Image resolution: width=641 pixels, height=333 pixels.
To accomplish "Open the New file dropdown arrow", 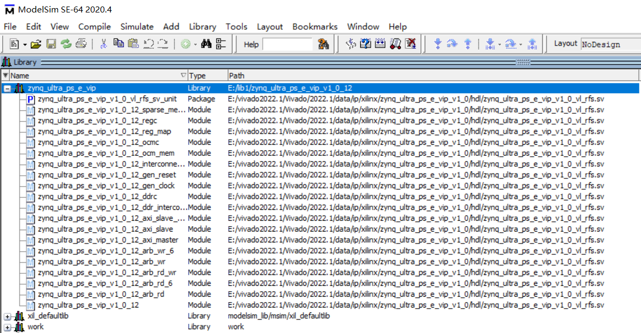I will (25, 44).
